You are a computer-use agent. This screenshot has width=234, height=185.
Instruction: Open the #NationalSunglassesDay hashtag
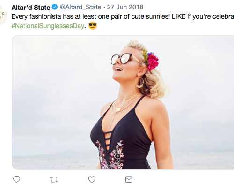pos(48,26)
